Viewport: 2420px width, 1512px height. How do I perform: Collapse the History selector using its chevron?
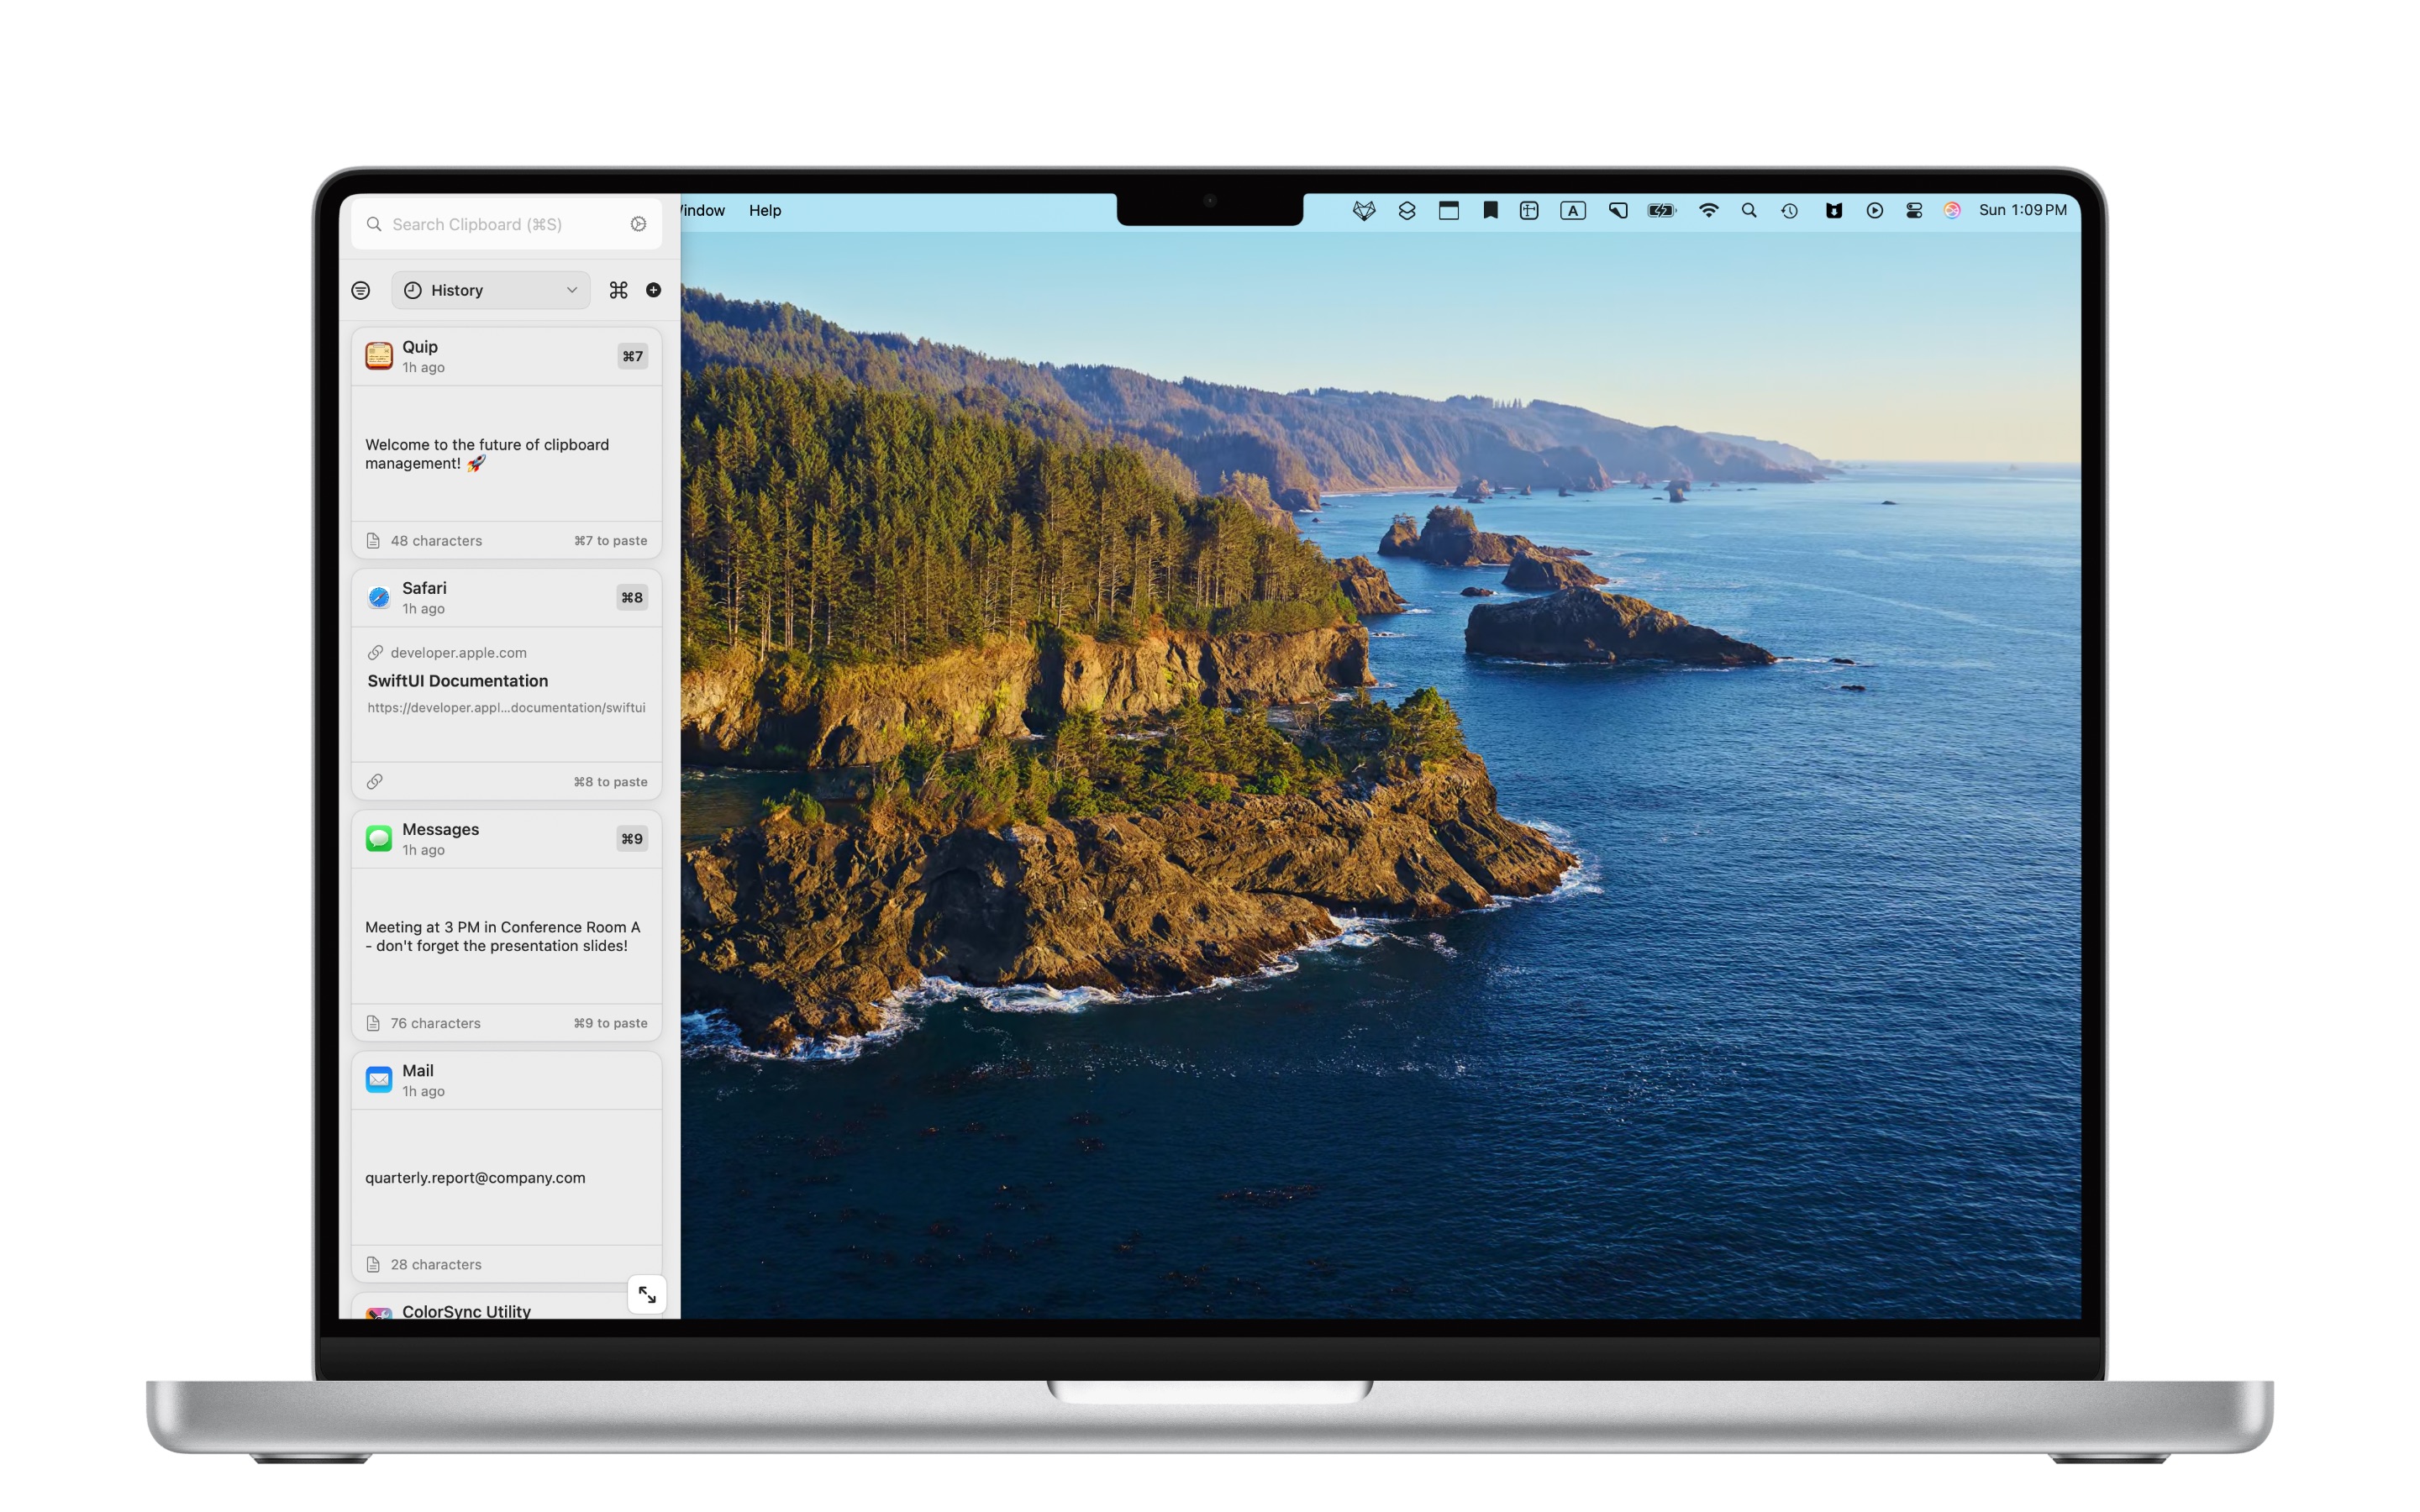pyautogui.click(x=571, y=290)
